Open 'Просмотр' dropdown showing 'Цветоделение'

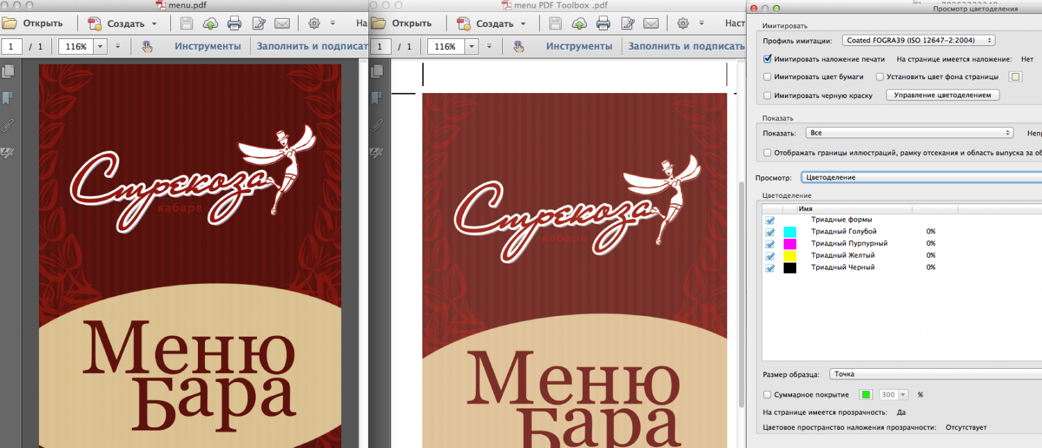[921, 177]
